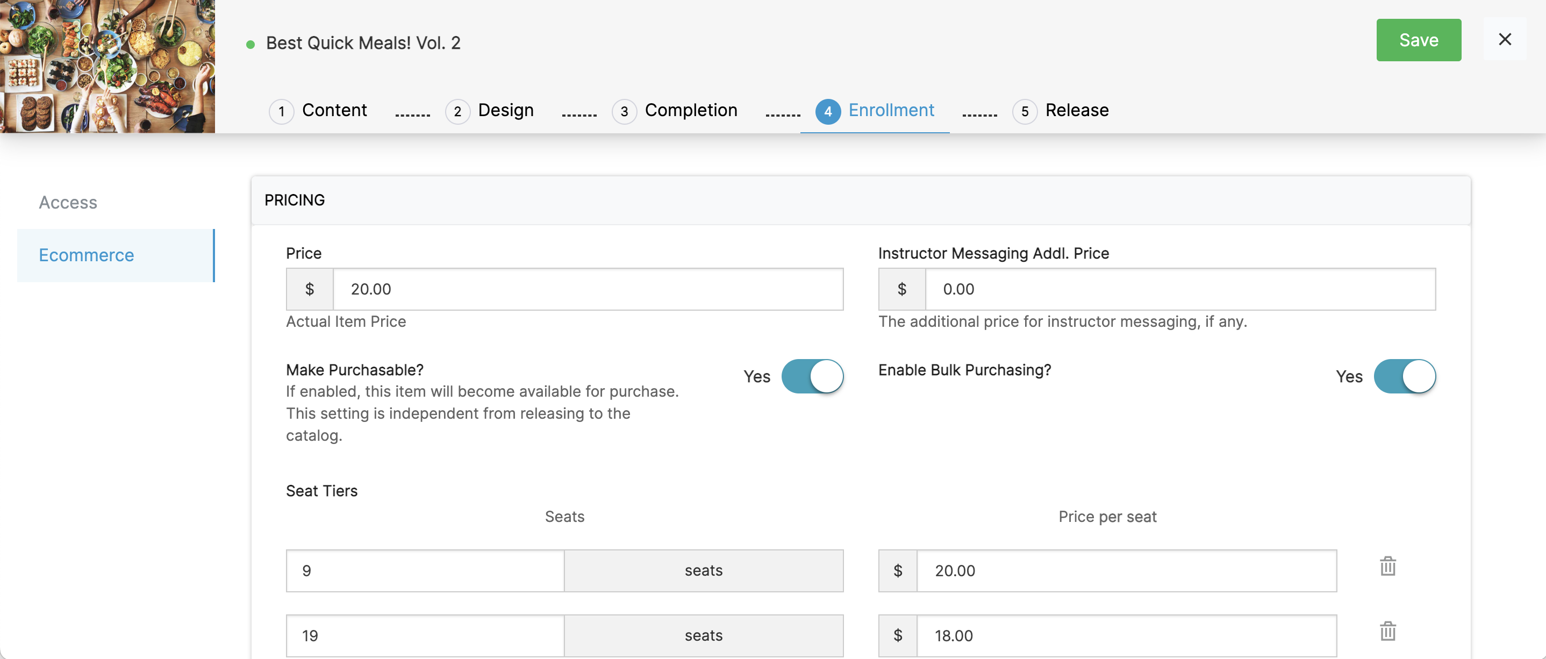The height and width of the screenshot is (659, 1546).
Task: Click the step 4 blue circle icon
Action: coord(828,112)
